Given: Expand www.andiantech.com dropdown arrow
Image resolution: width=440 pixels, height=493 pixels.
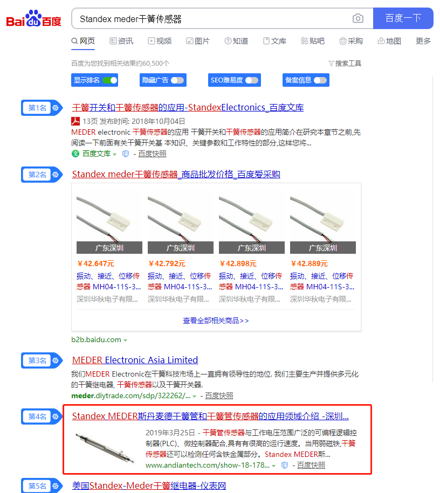Looking at the screenshot, I should [x=274, y=466].
